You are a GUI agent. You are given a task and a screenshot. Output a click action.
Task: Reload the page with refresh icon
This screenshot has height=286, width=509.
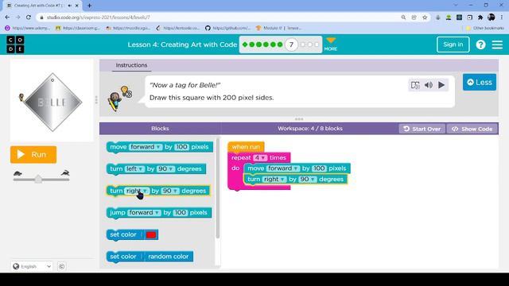coord(29,17)
